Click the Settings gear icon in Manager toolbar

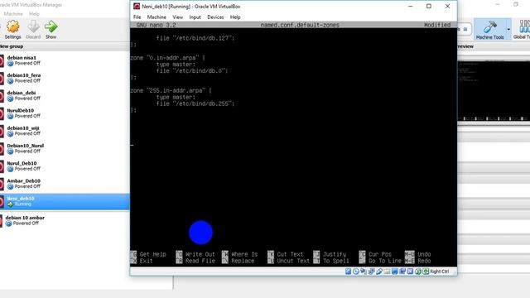pyautogui.click(x=13, y=26)
